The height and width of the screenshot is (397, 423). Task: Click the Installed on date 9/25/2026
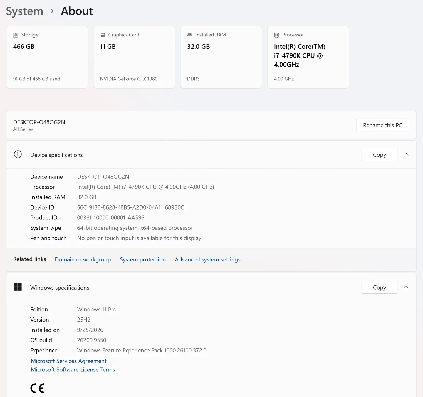[x=90, y=330]
